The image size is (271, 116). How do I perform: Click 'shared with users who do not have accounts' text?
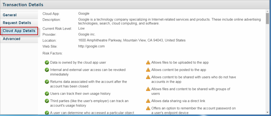point(194,79)
